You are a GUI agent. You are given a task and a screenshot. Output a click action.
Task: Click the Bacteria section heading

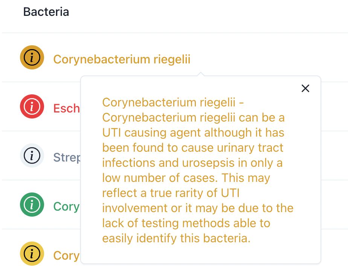(46, 12)
